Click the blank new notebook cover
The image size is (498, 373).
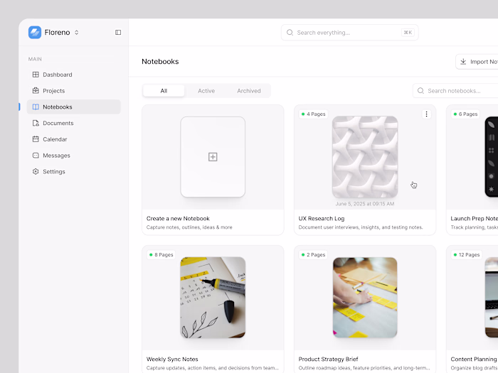click(x=213, y=157)
